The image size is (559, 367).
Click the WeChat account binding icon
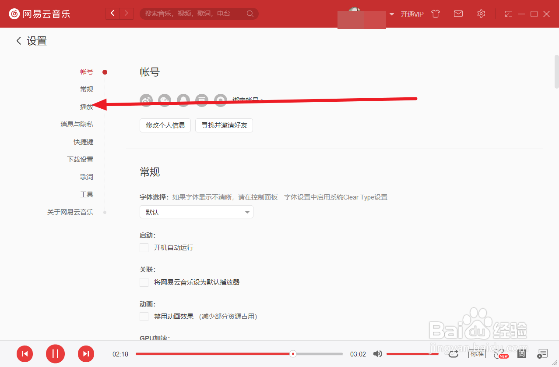(x=165, y=100)
